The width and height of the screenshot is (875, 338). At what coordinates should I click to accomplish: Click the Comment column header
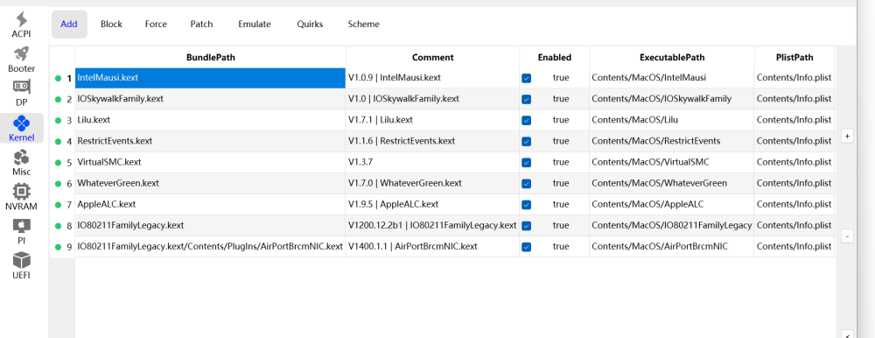pyautogui.click(x=432, y=57)
